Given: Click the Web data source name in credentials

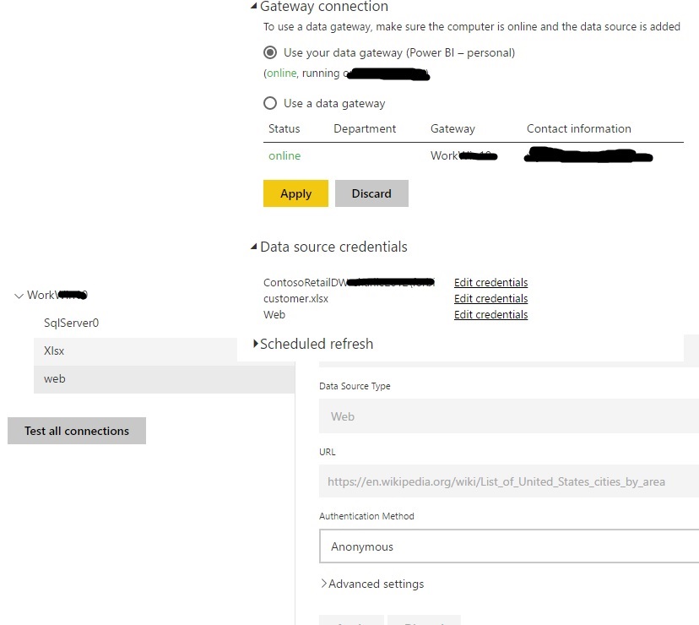Looking at the screenshot, I should click(x=274, y=314).
